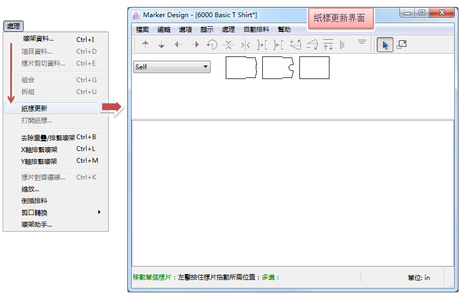Select the first pattern piece thumbnail
The image size is (459, 295).
pos(241,68)
